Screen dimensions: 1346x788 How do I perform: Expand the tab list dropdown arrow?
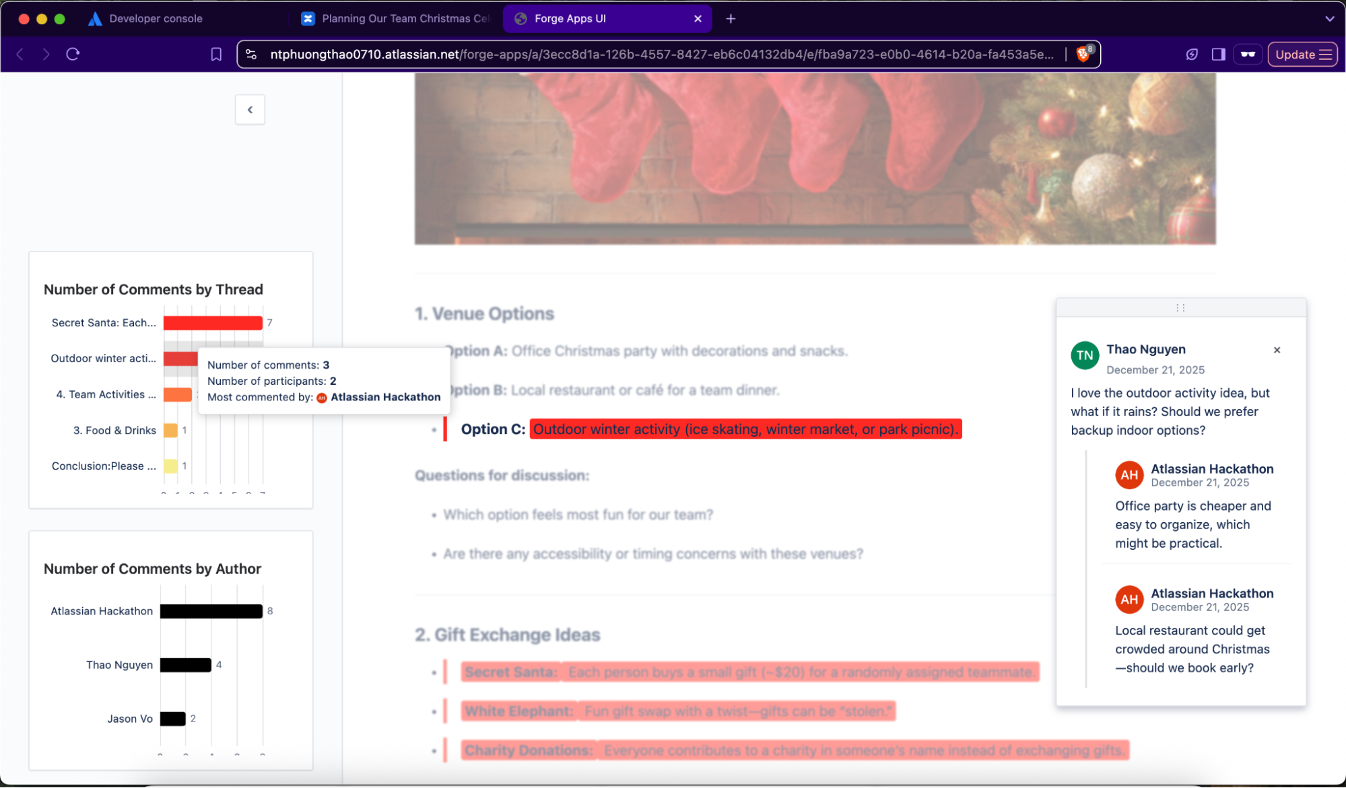(x=1329, y=19)
